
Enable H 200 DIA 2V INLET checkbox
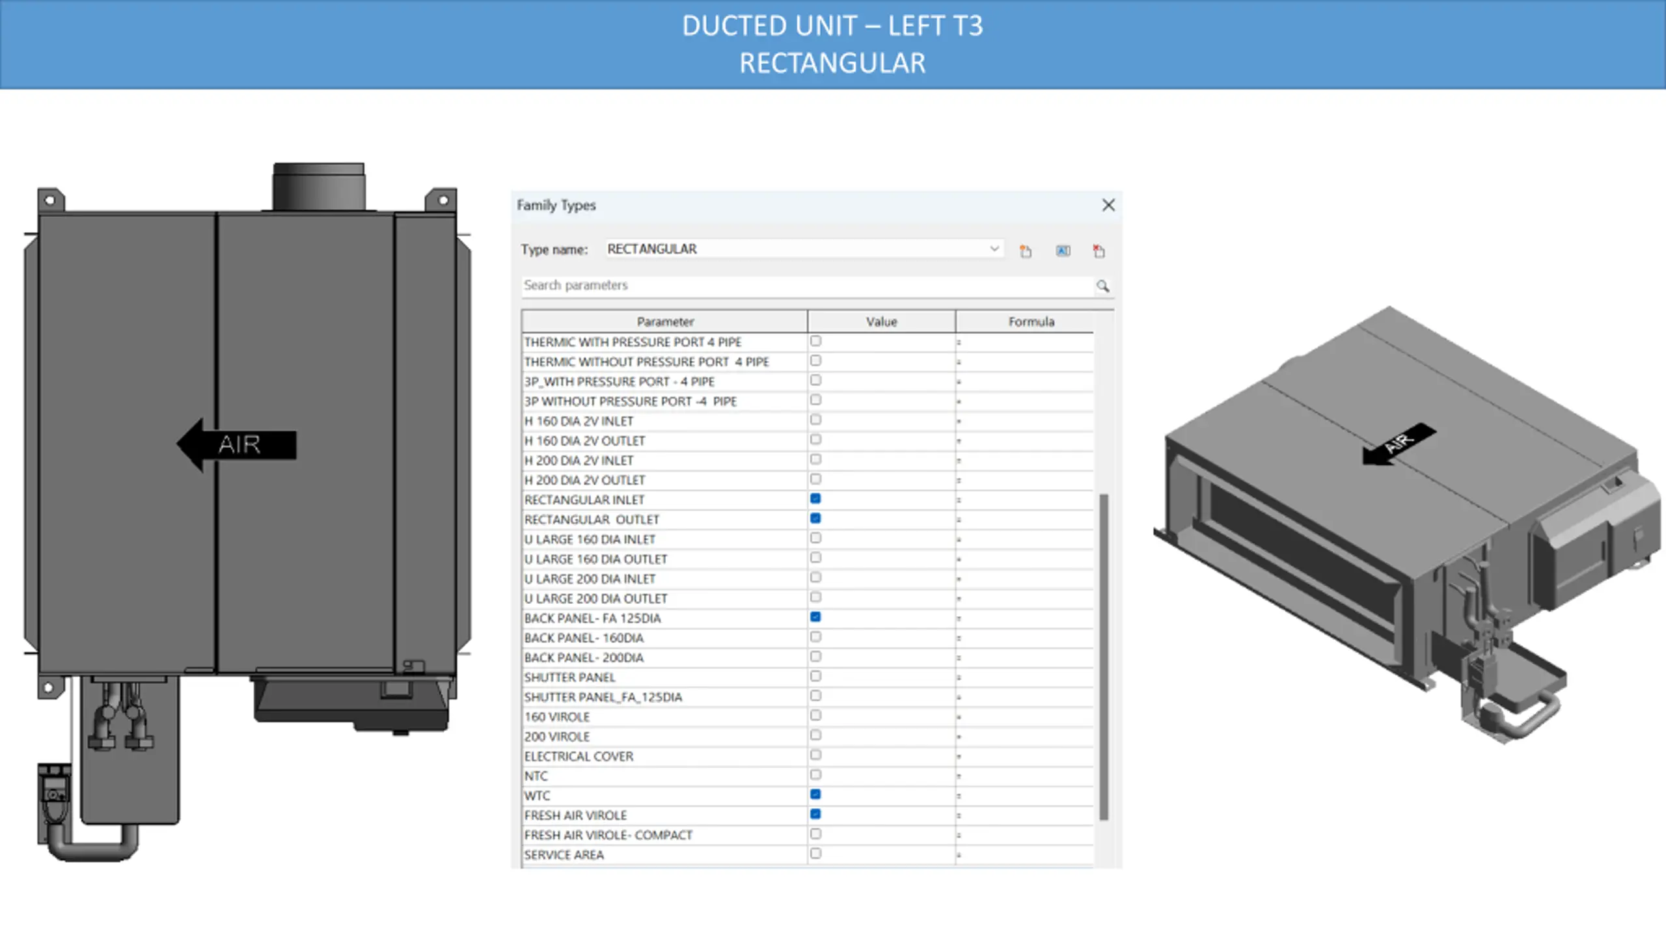(x=815, y=459)
